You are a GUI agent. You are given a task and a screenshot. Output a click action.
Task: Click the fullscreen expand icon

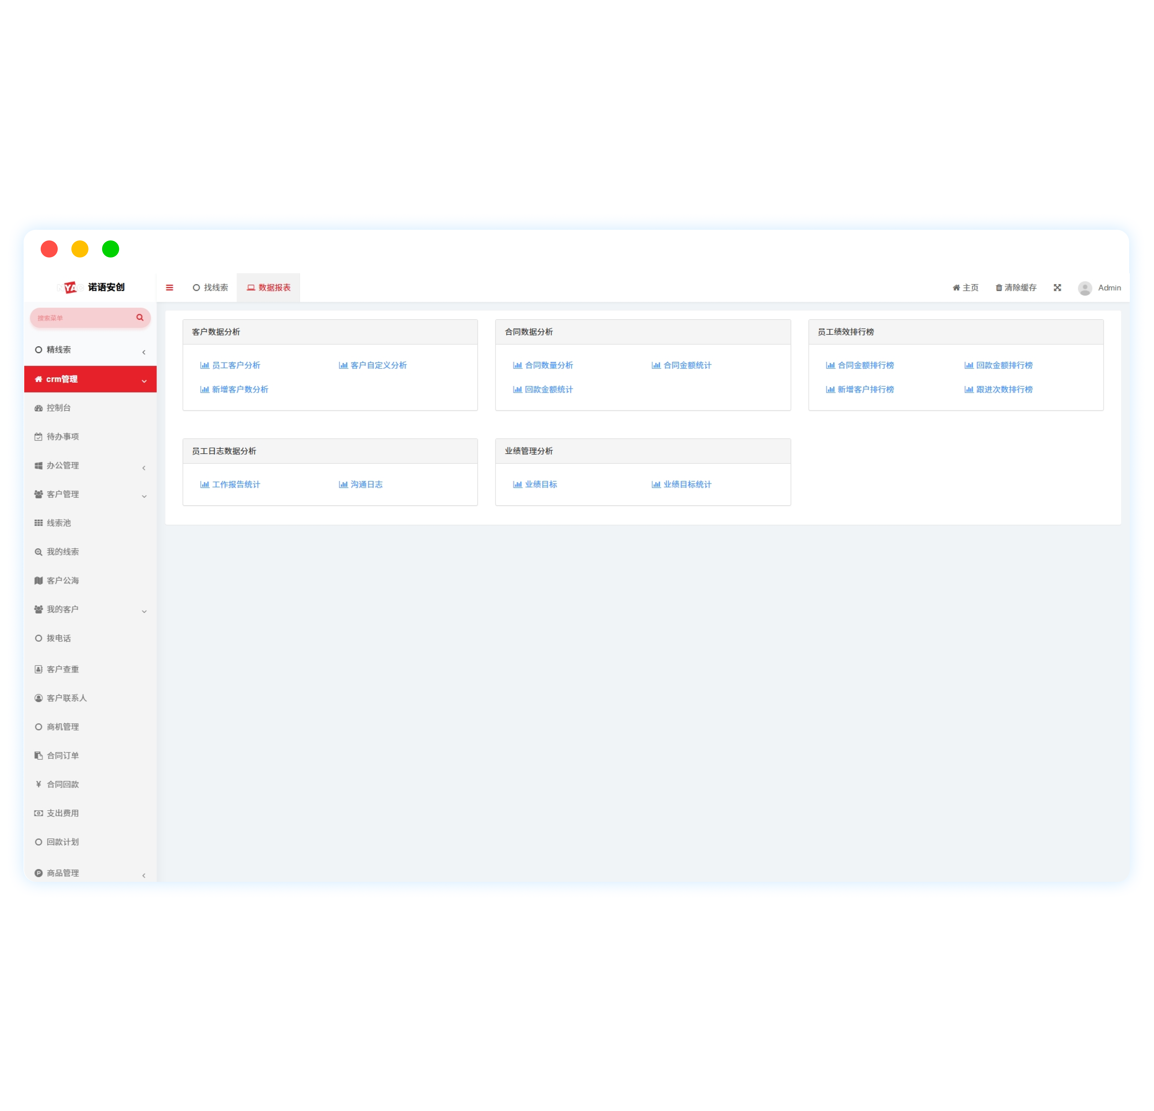point(1057,288)
